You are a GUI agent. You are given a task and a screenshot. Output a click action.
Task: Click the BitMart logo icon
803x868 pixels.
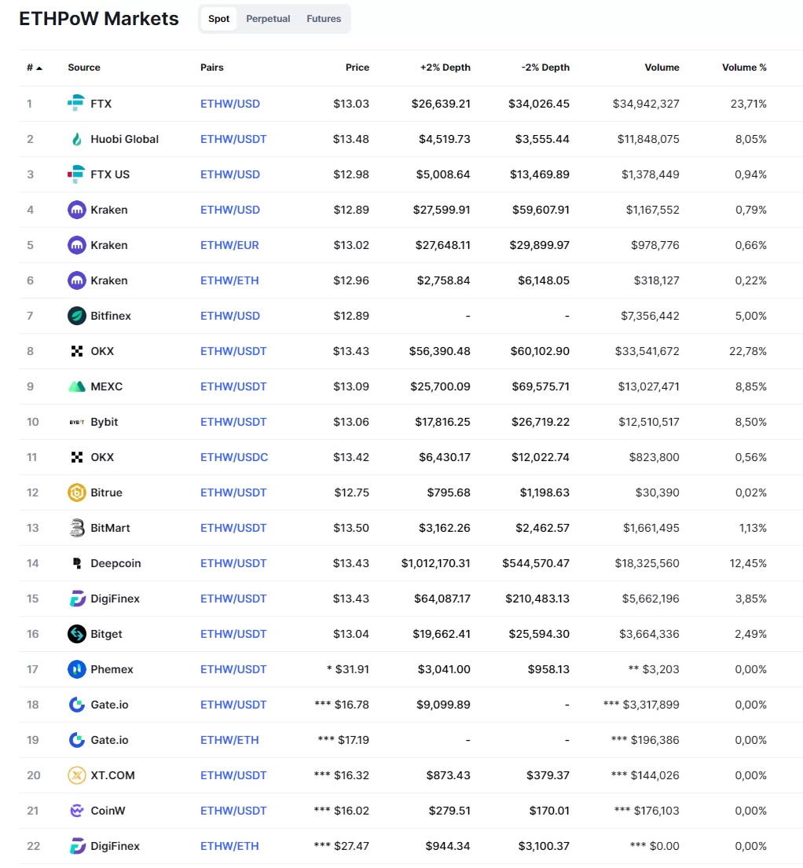(x=76, y=528)
